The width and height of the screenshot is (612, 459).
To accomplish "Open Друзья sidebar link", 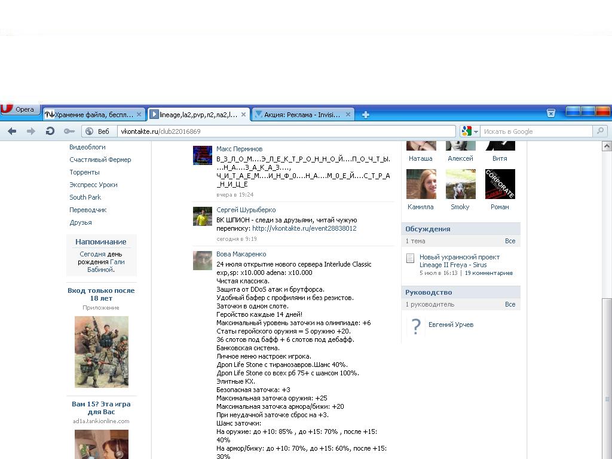I will (81, 222).
